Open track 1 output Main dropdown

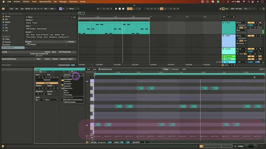[x=241, y=30]
